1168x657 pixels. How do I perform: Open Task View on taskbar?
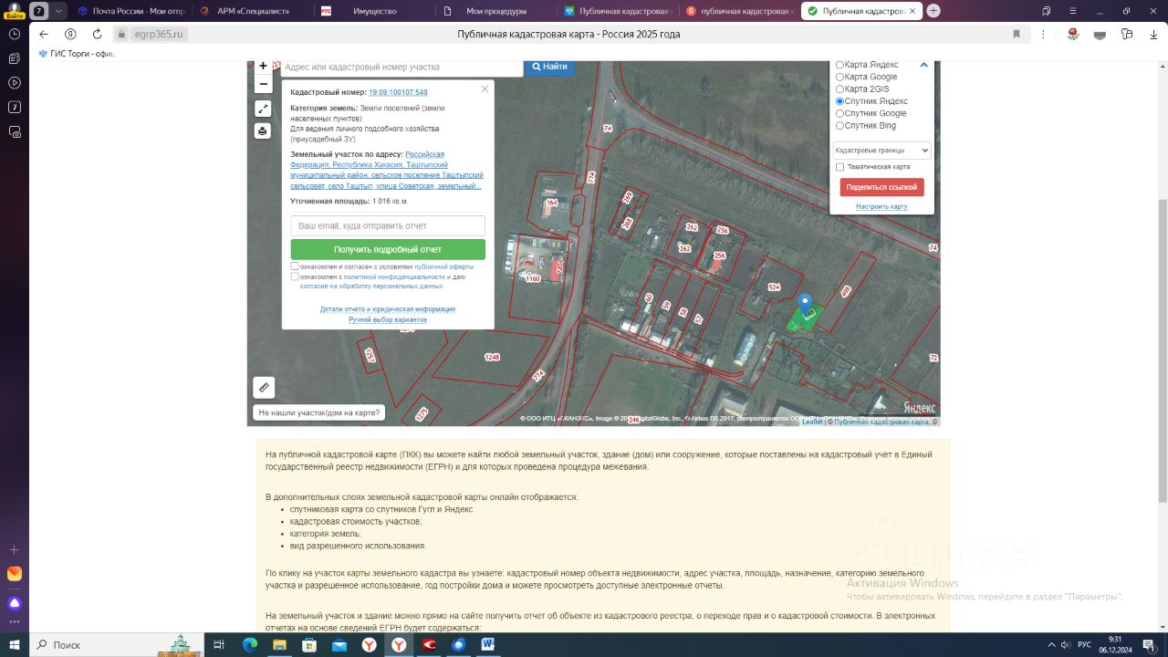click(x=219, y=644)
